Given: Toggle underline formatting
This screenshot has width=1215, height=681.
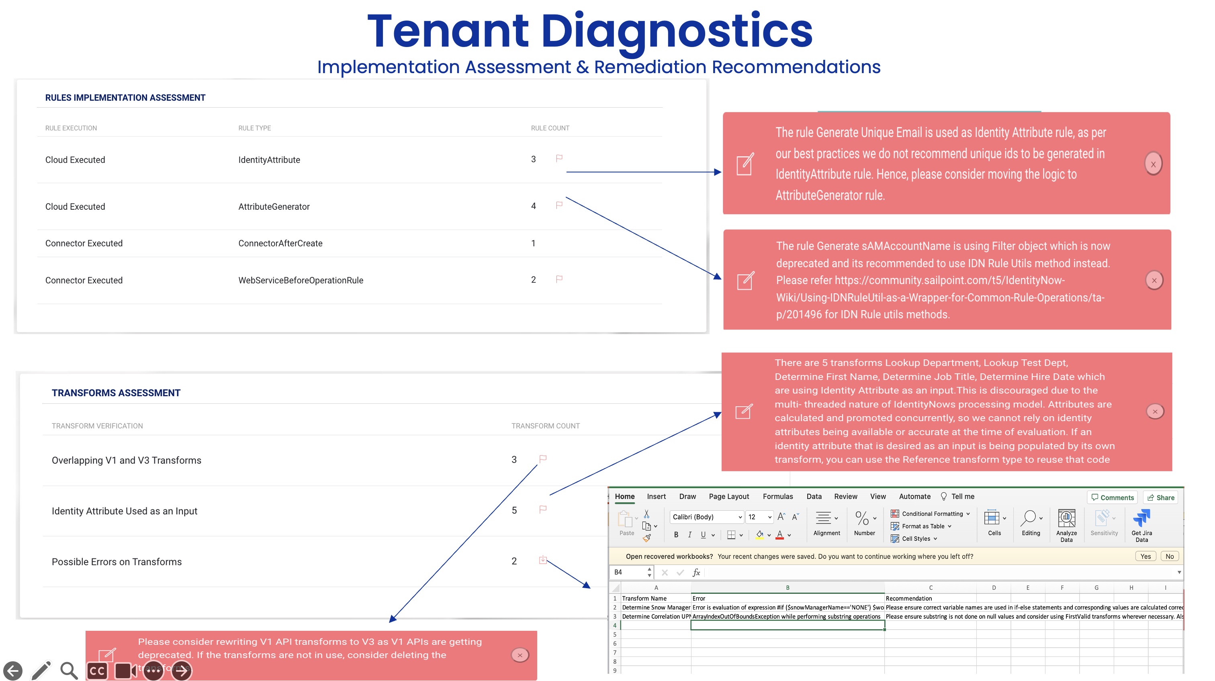Looking at the screenshot, I should 703,535.
